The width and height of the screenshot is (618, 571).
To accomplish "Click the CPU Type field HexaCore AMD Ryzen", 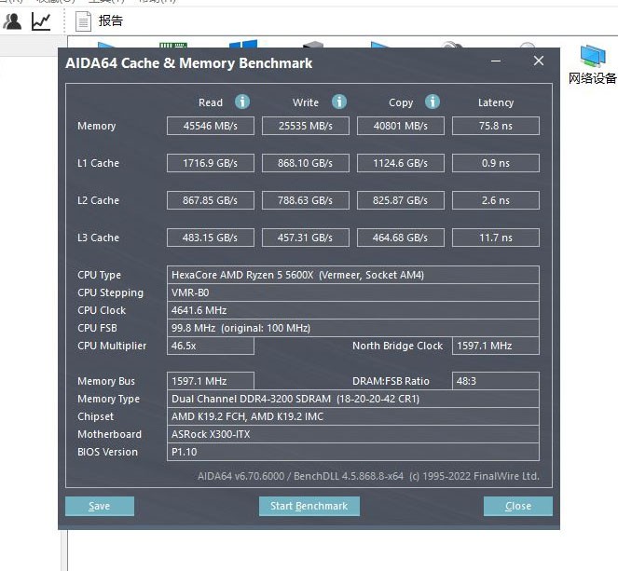I will (x=353, y=275).
